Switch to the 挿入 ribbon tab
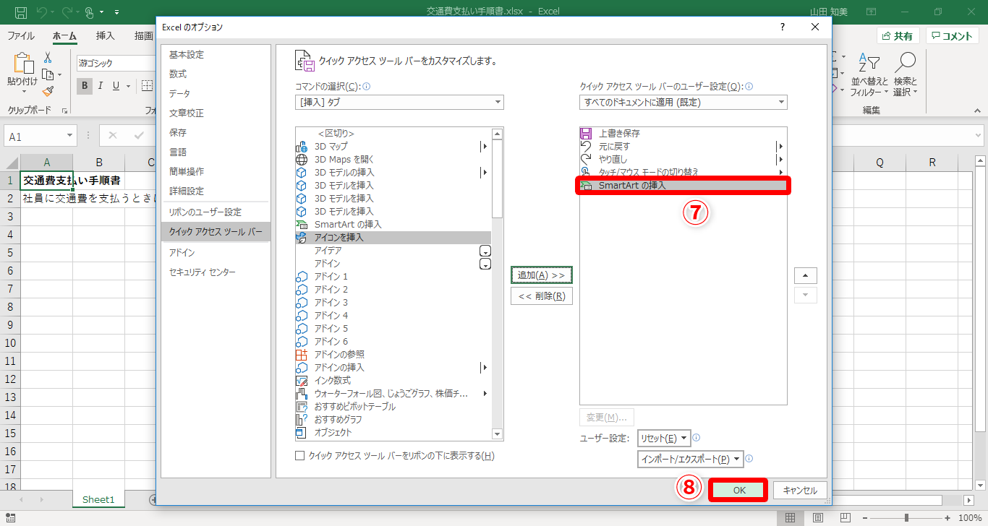This screenshot has height=526, width=988. [106, 36]
